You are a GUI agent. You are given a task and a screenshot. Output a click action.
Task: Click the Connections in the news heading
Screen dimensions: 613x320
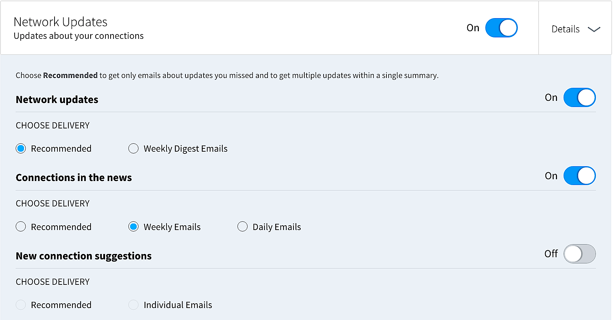point(74,178)
